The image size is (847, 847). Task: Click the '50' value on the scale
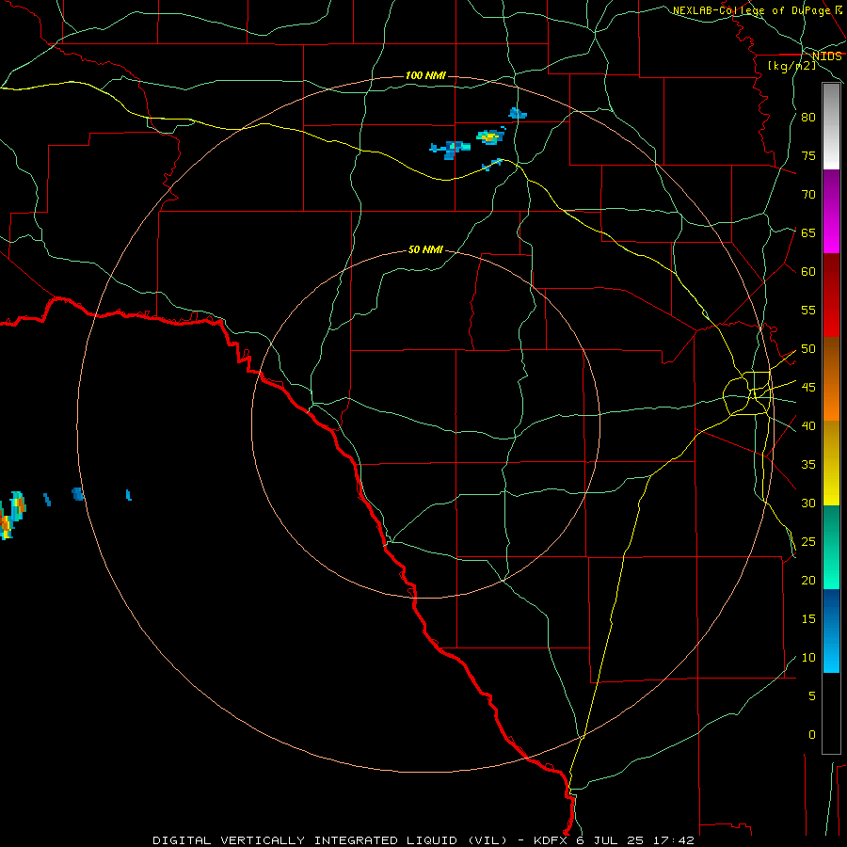(808, 349)
